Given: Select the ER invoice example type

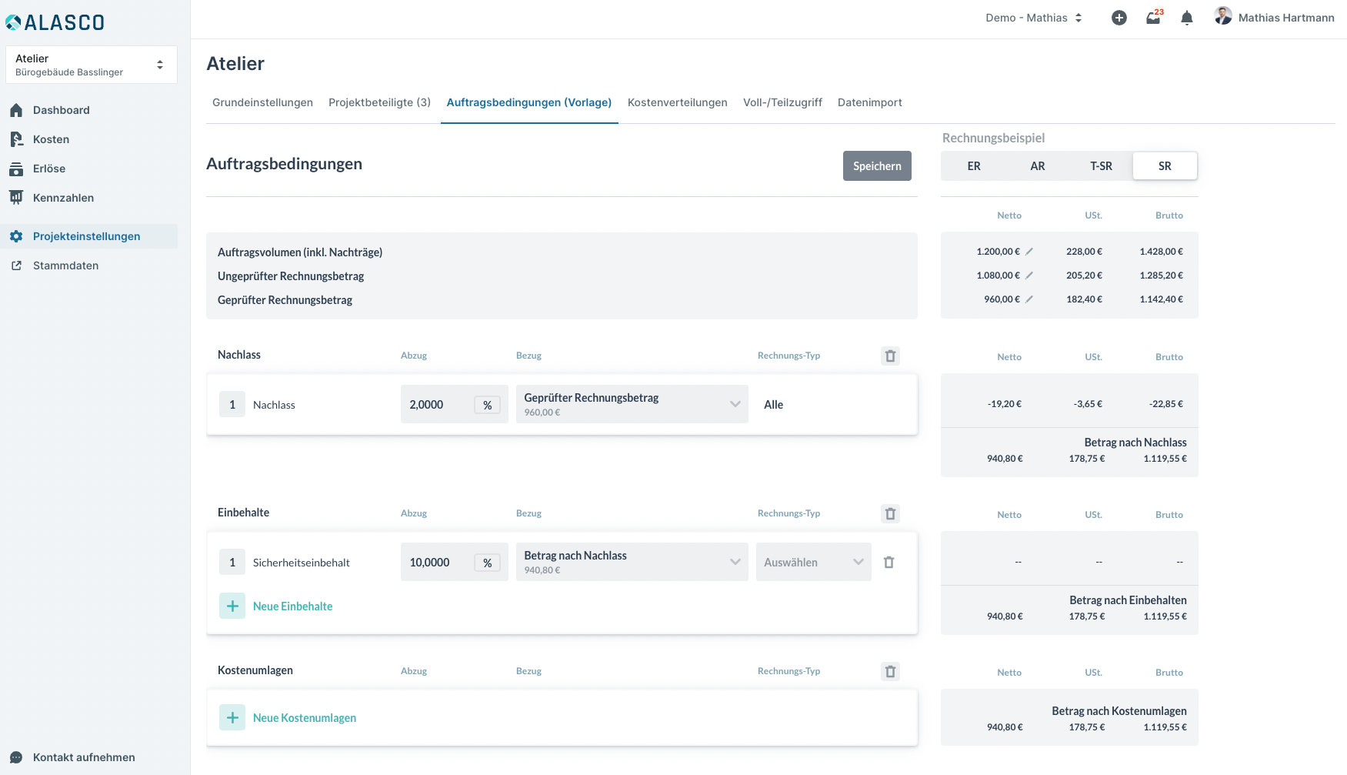Looking at the screenshot, I should [973, 166].
